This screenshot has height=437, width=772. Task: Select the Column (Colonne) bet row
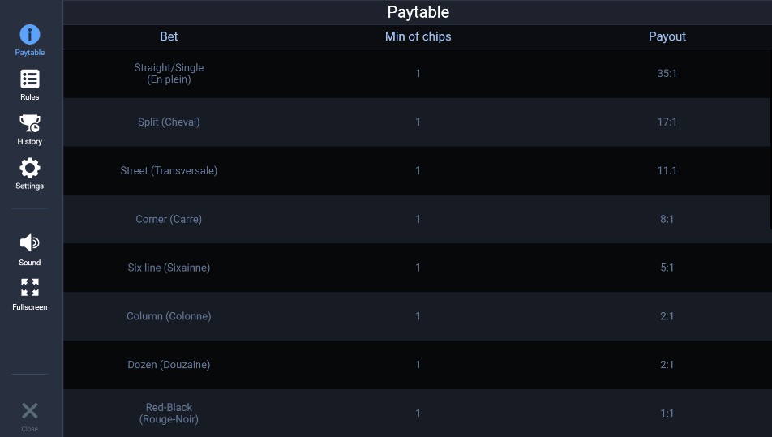click(x=169, y=316)
